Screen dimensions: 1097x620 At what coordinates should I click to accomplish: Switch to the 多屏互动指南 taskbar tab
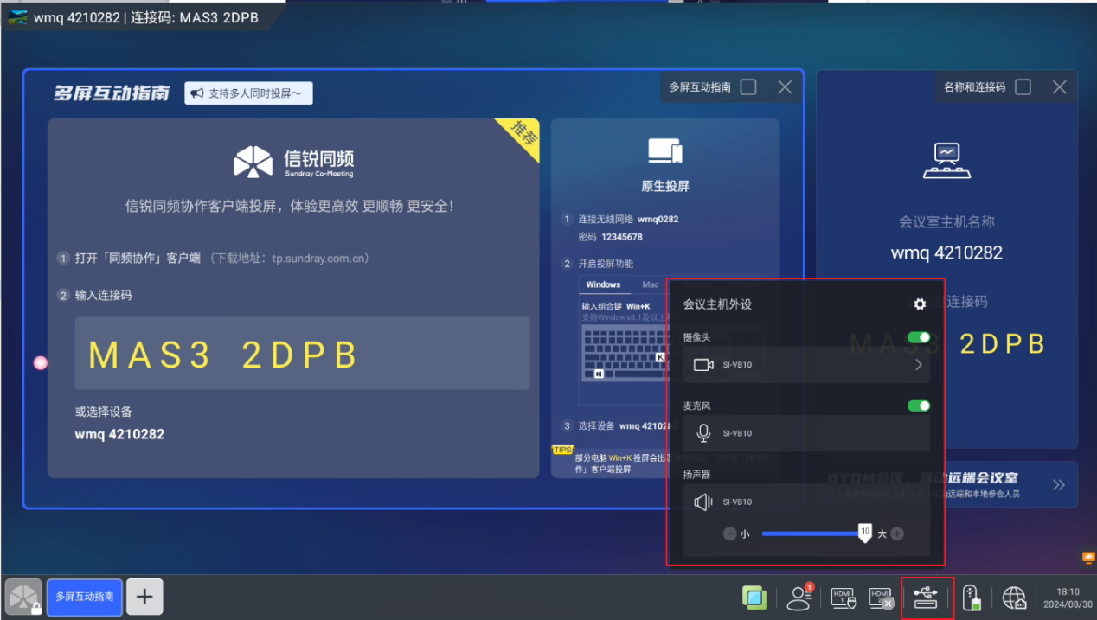(85, 597)
